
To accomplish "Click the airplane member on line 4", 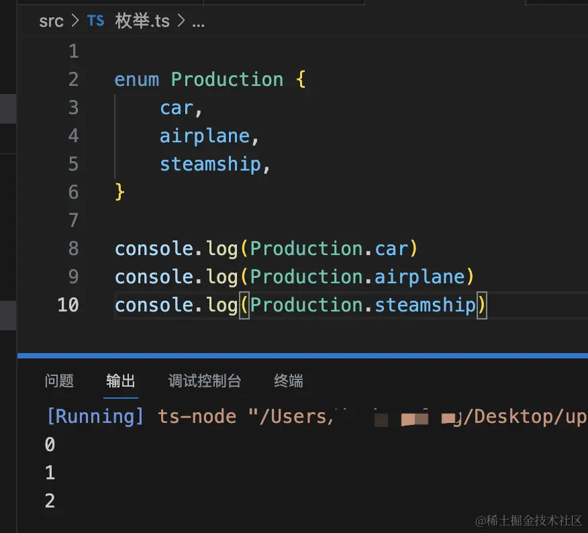I will click(x=205, y=136).
